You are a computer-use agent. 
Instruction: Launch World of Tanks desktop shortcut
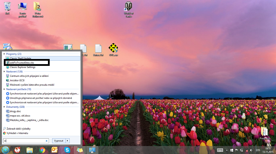(128, 10)
